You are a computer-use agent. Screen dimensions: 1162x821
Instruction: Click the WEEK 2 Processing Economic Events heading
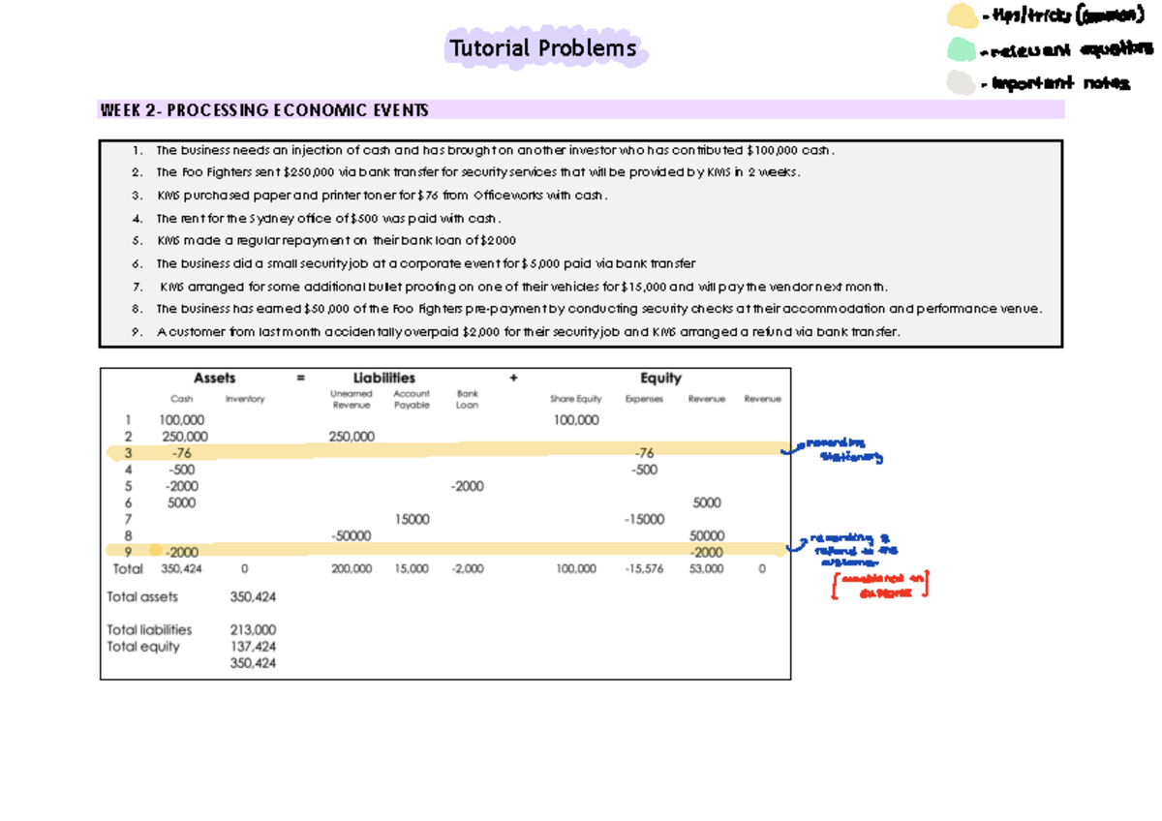[261, 109]
